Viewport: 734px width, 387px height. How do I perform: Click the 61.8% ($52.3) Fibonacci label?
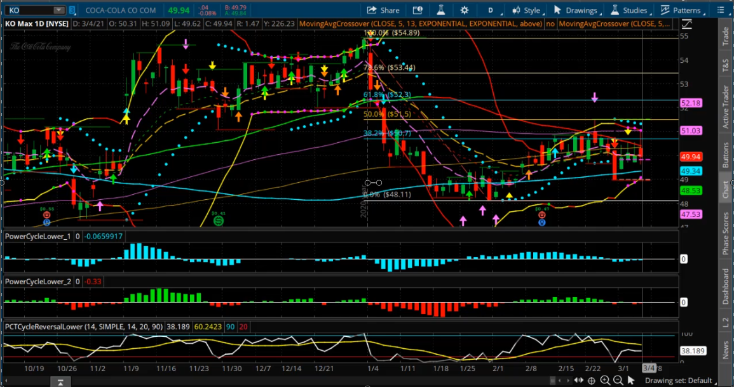[x=388, y=95]
